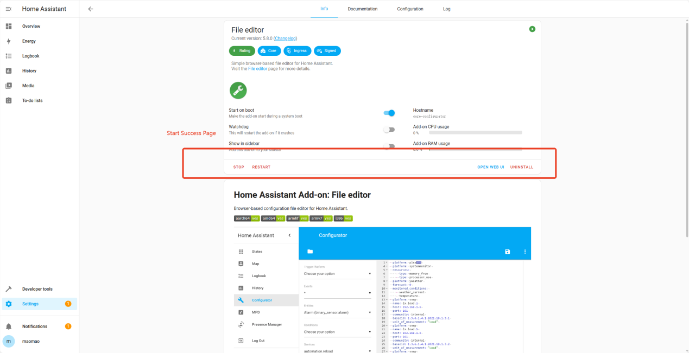Click the Configurator wrench icon in README screenshot
The height and width of the screenshot is (353, 689).
(241, 300)
